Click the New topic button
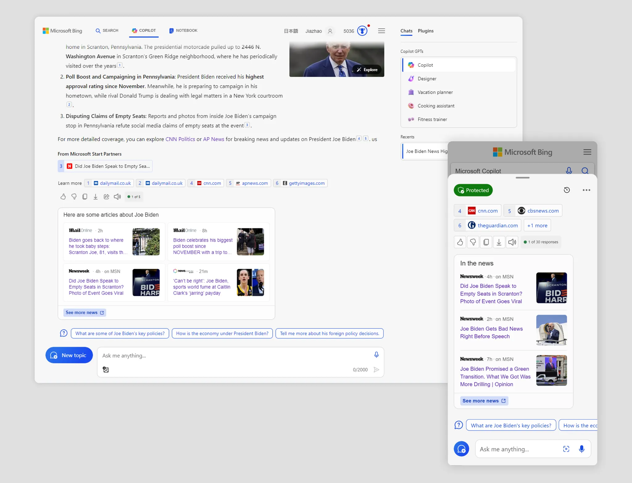The image size is (632, 483). point(69,355)
